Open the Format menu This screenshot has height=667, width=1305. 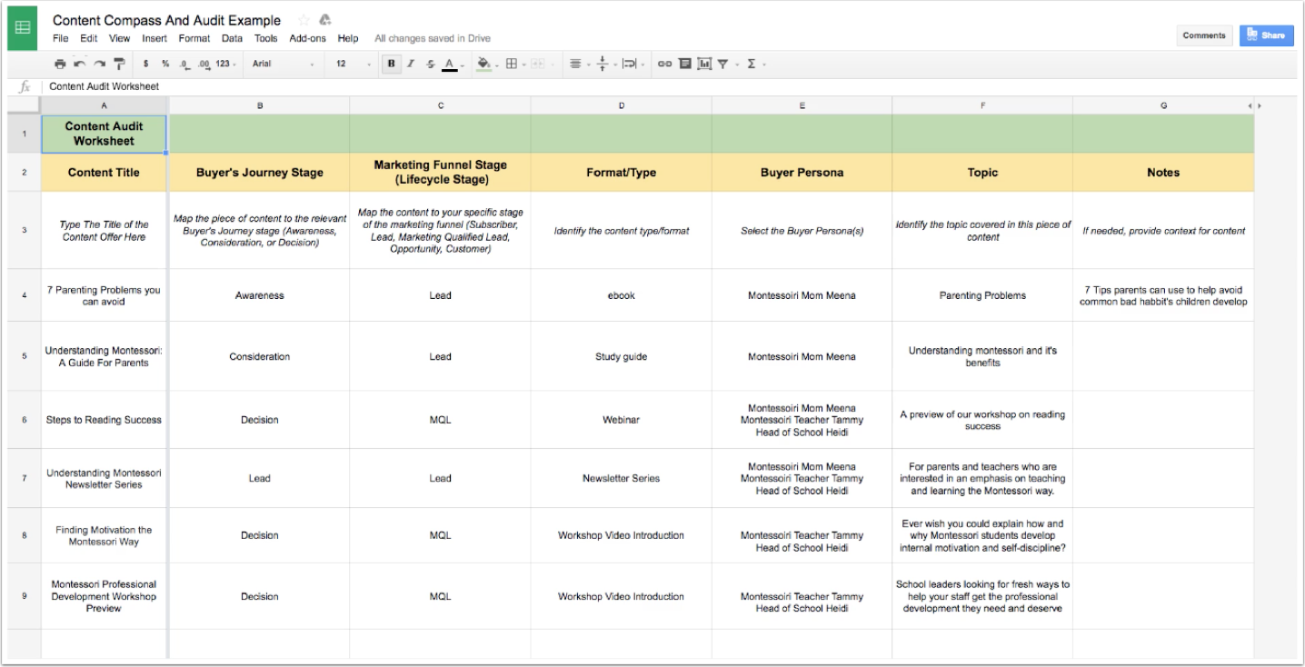[x=194, y=38]
